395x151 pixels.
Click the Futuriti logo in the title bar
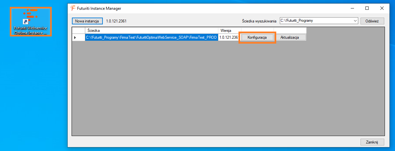click(73, 8)
